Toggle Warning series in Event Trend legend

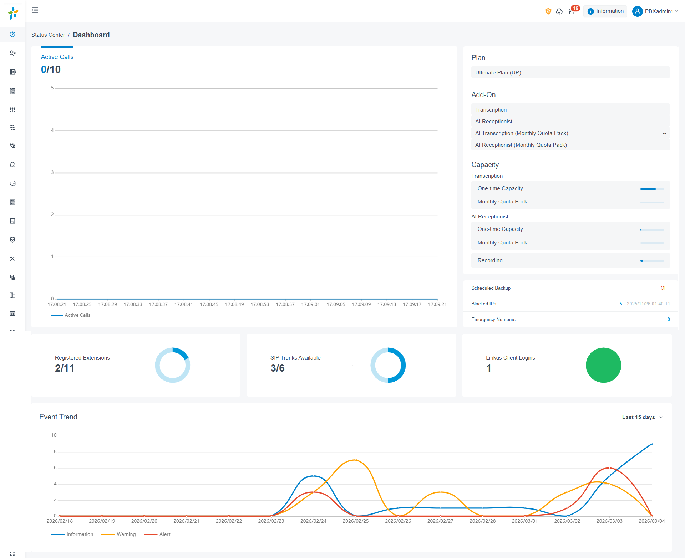tap(118, 534)
